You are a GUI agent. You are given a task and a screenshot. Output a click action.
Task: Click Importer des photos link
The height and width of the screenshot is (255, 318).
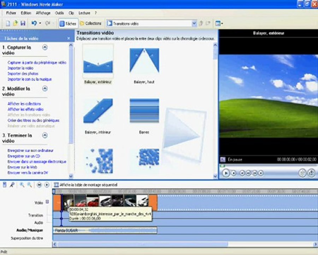23,74
